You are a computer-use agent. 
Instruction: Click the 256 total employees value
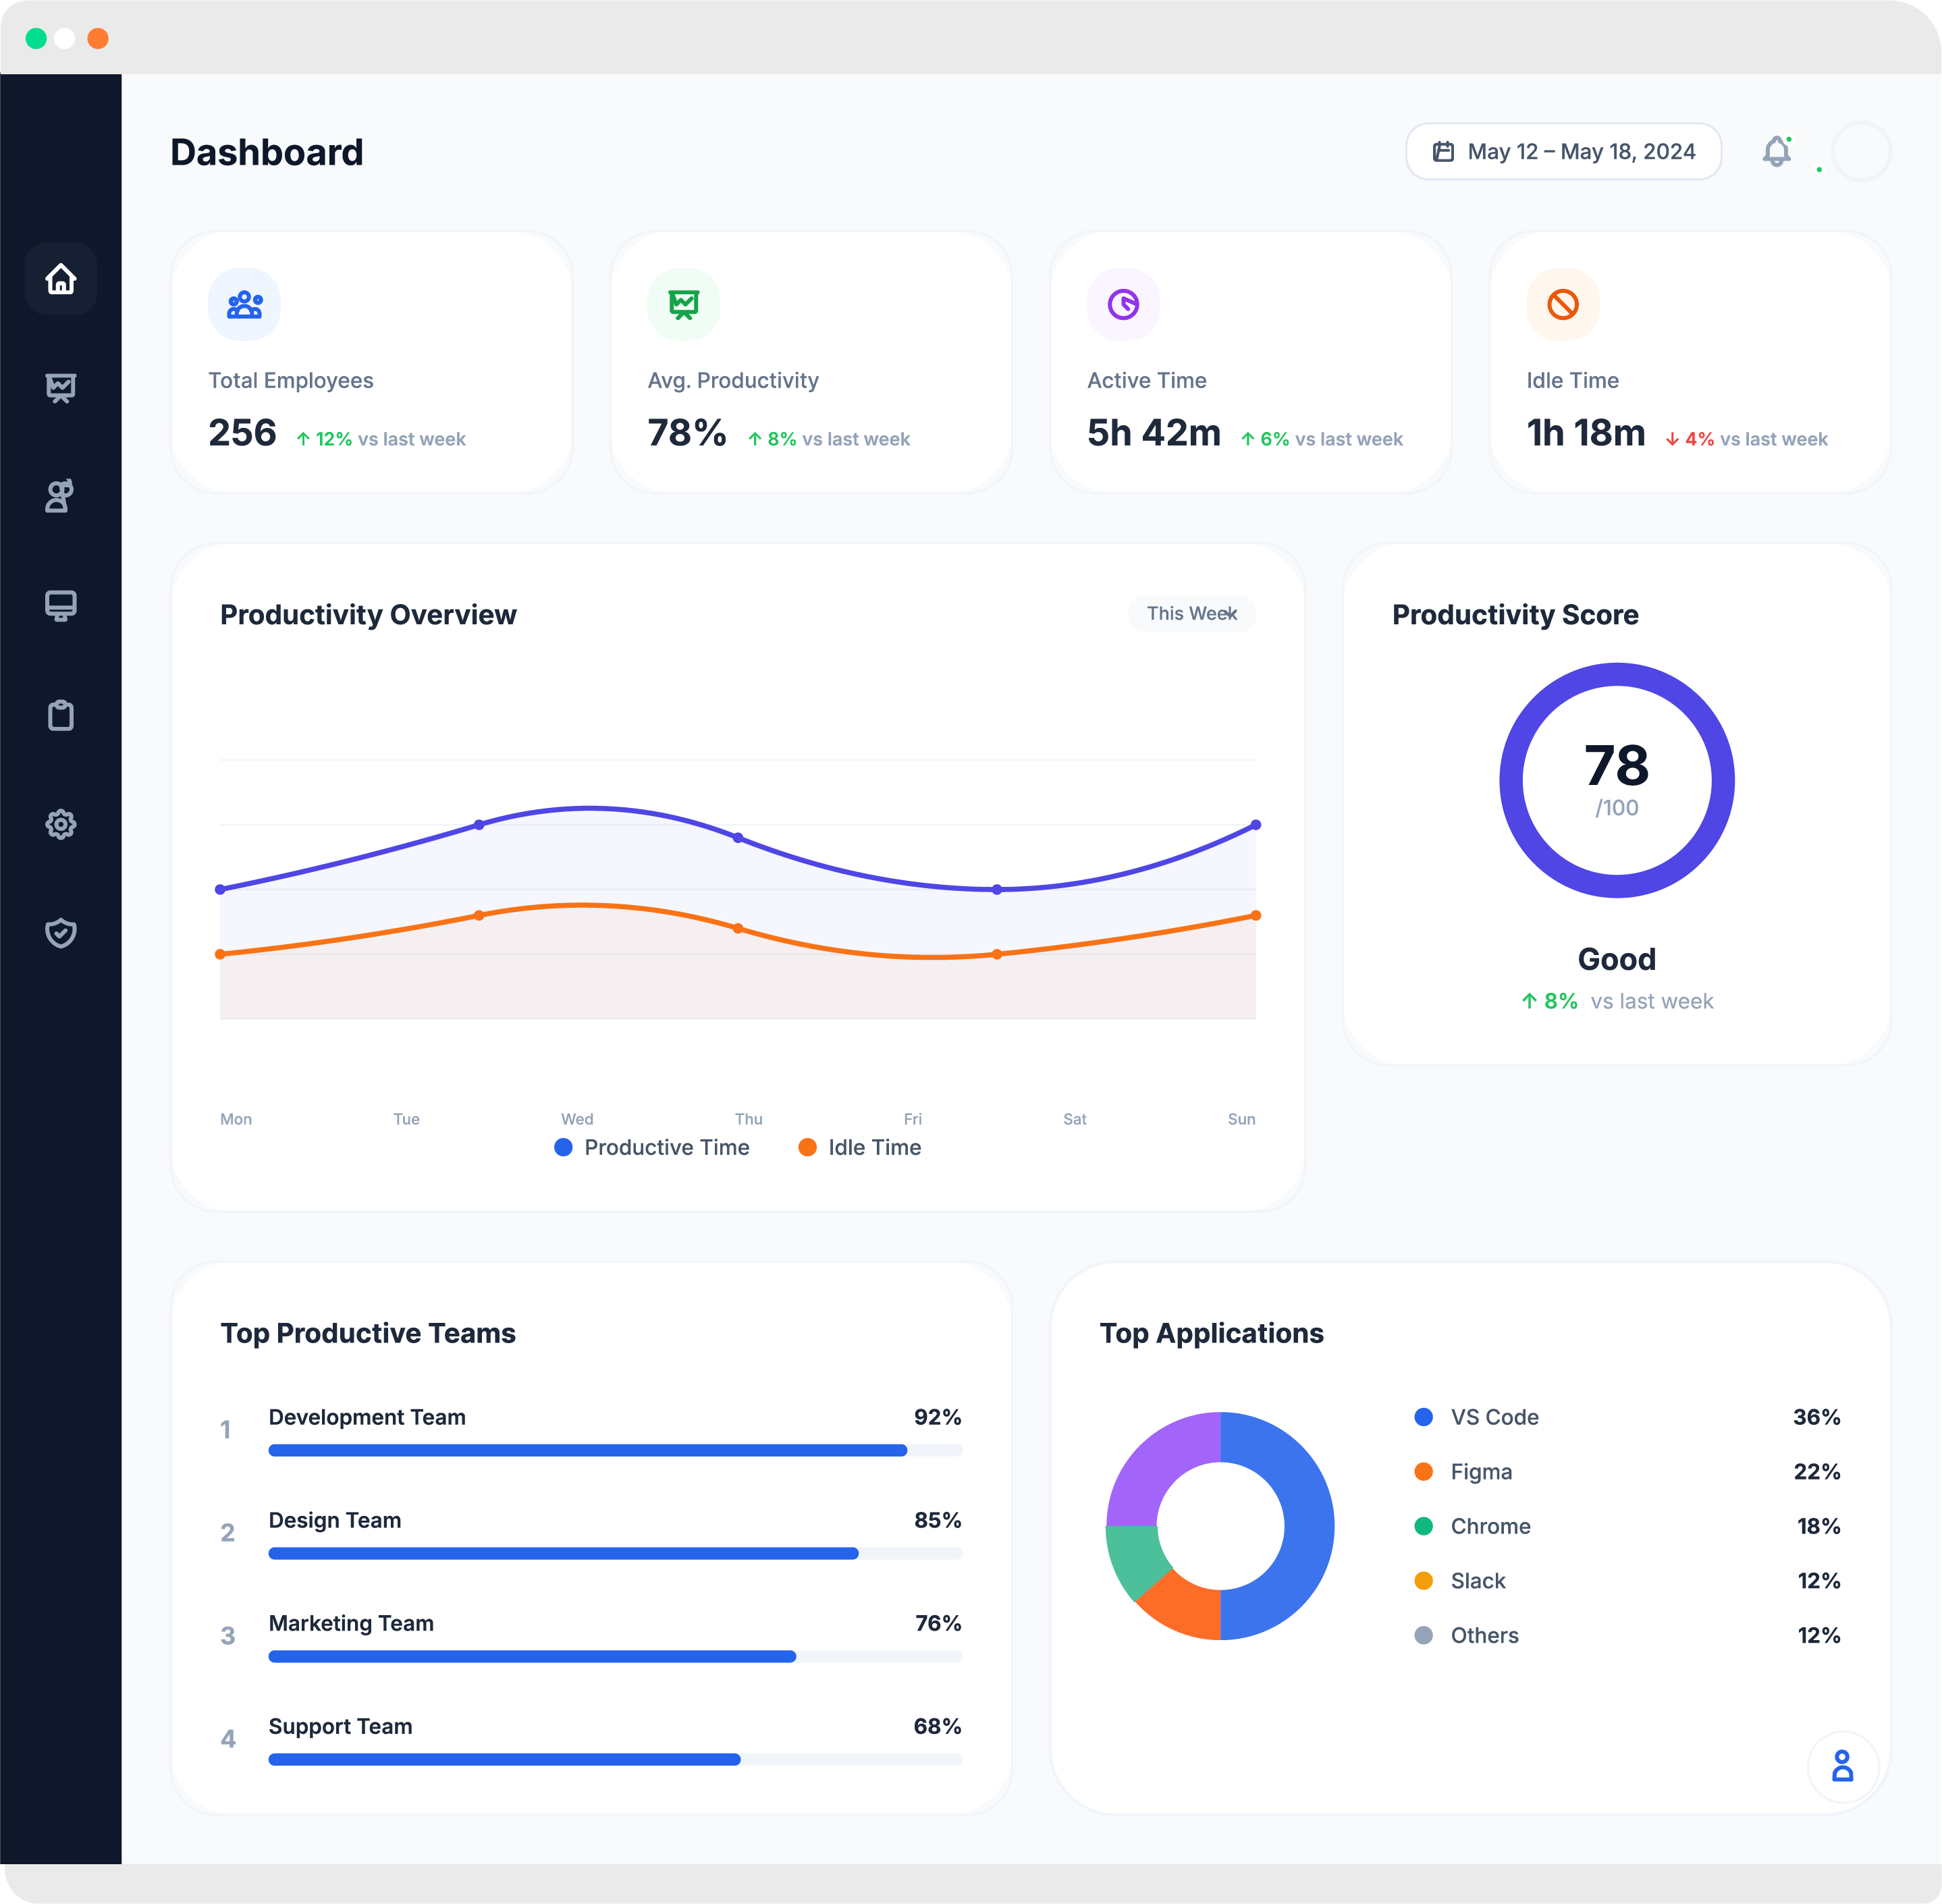(242, 433)
